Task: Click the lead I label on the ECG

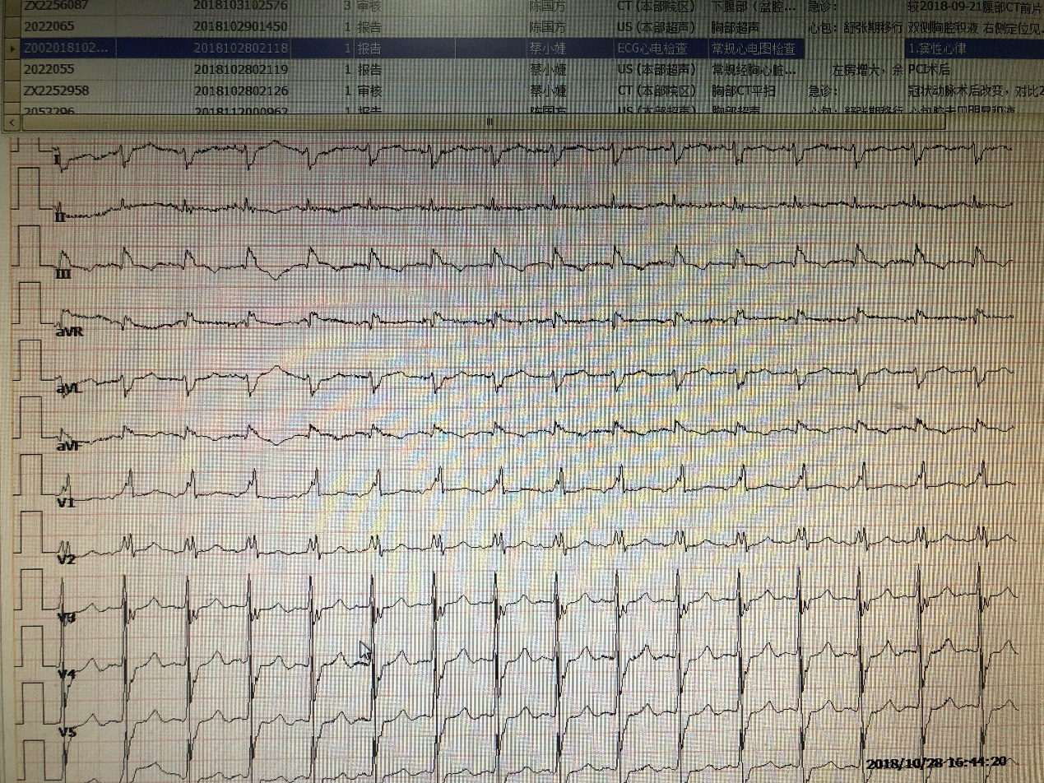Action: pyautogui.click(x=57, y=159)
